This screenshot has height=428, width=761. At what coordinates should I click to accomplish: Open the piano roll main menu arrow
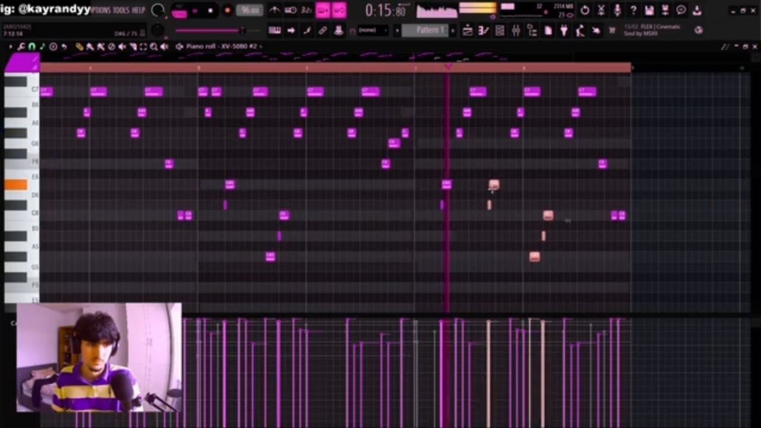pos(10,46)
